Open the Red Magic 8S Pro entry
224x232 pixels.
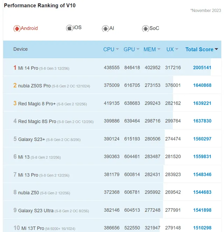pyautogui.click(x=37, y=121)
